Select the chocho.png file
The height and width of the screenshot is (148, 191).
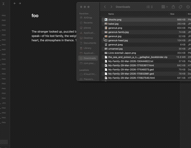(x=115, y=20)
